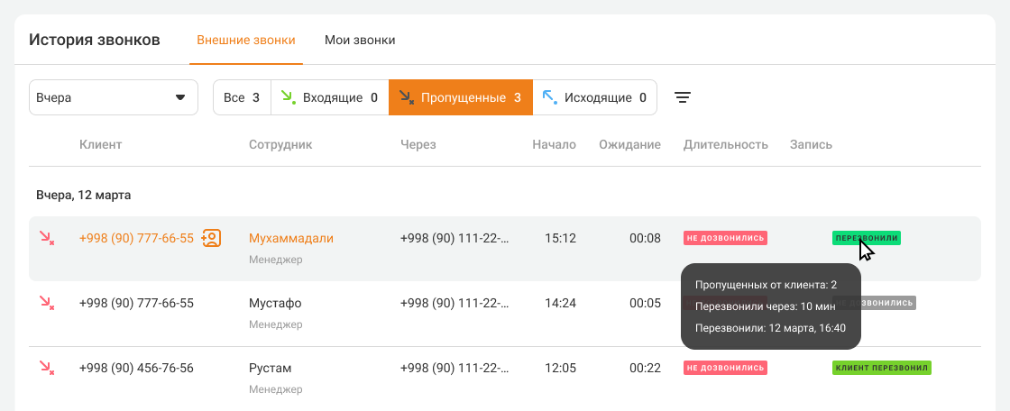Open the filter settings icon
Screen dimensions: 1010x411
pos(683,97)
